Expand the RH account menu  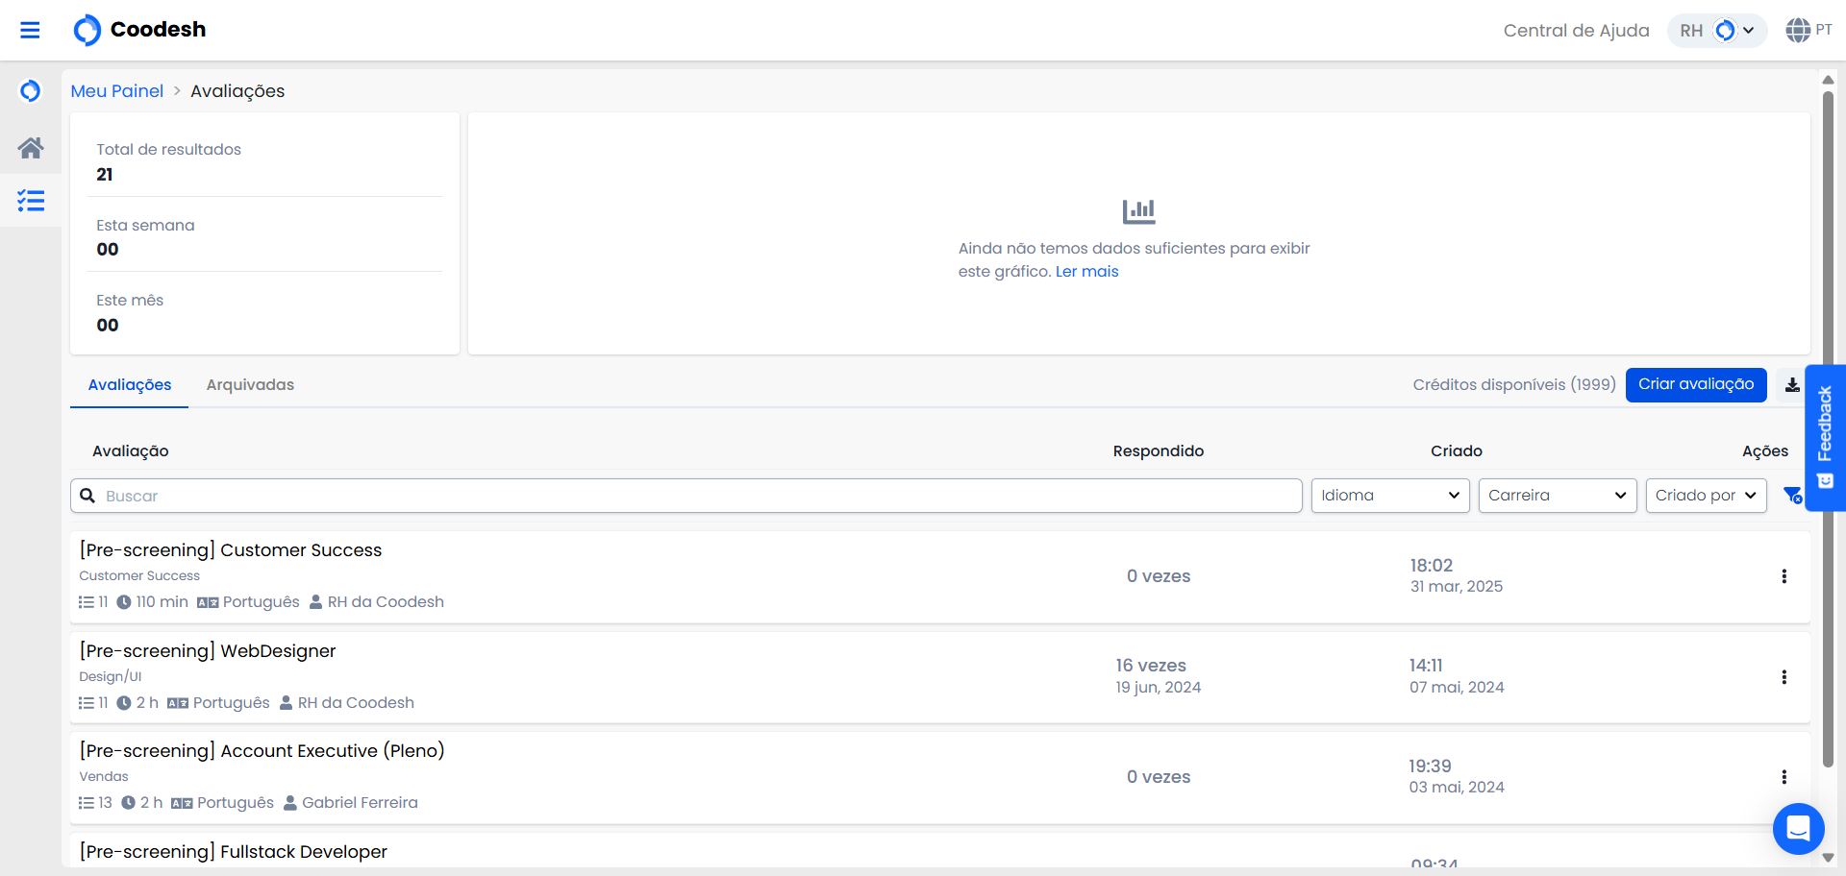coord(1717,31)
